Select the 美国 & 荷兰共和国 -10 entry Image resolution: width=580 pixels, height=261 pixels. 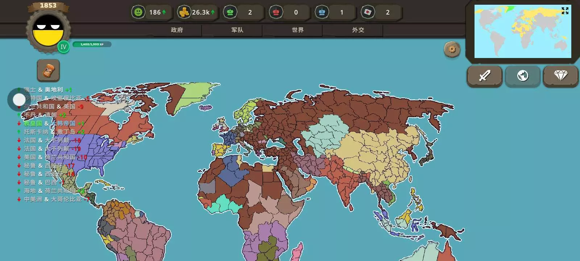(x=52, y=157)
